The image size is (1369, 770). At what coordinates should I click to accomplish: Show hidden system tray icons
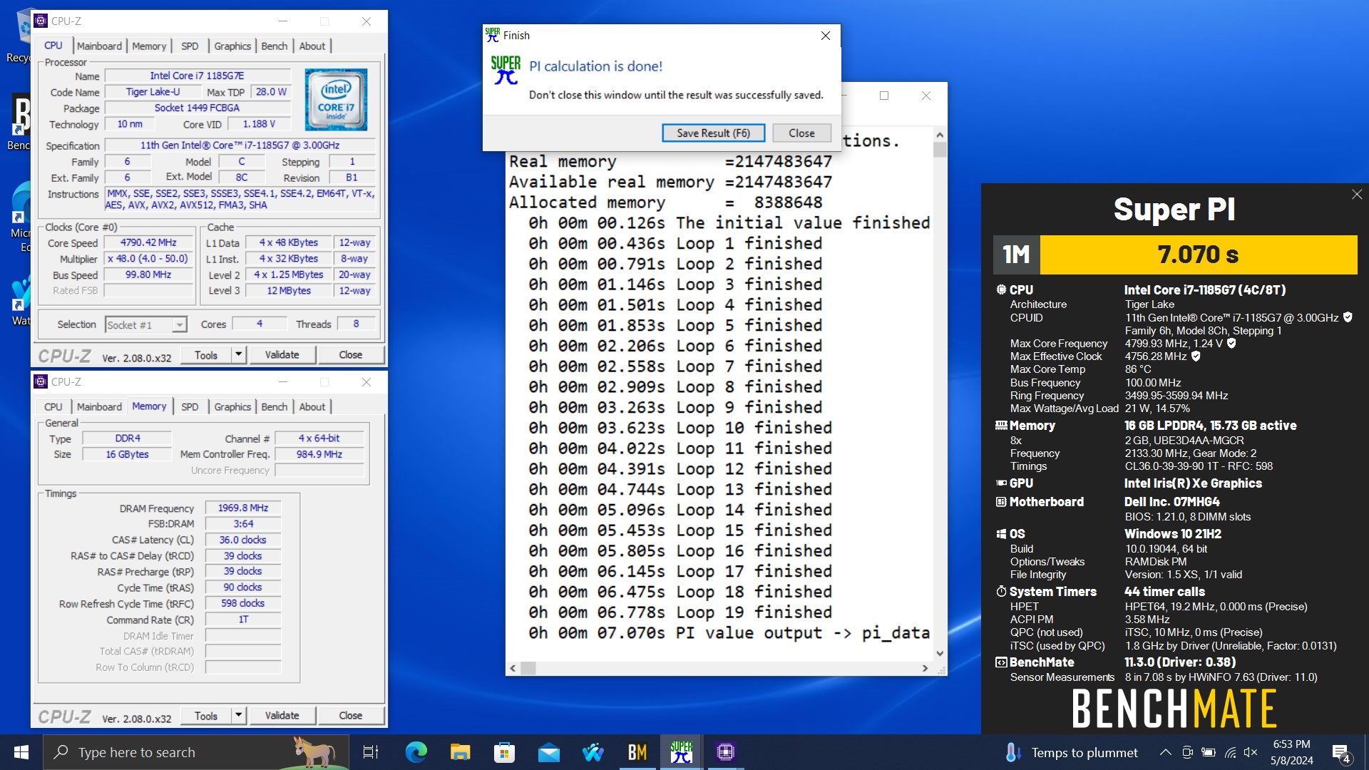[1165, 752]
